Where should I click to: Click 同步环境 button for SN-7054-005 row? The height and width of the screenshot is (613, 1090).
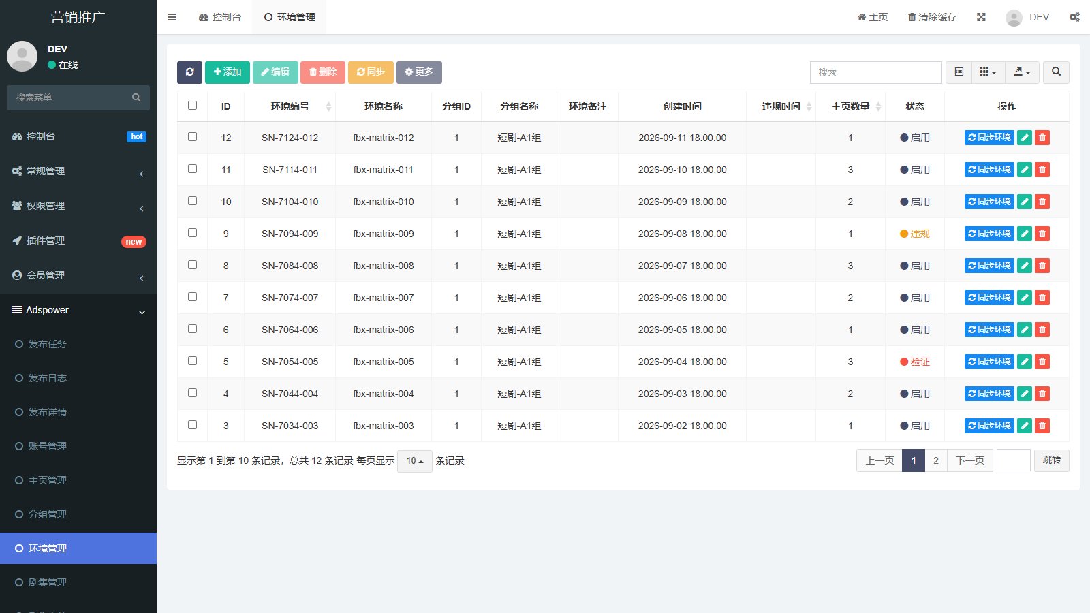tap(989, 362)
